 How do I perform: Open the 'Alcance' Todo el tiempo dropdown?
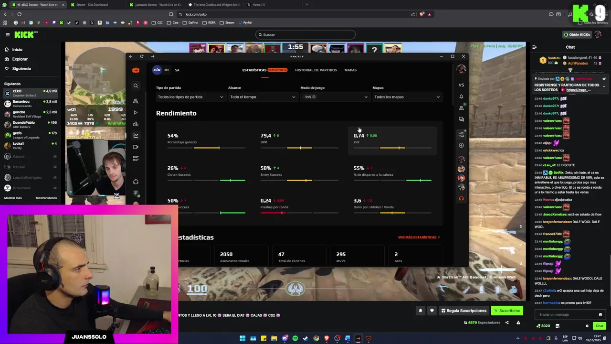pos(263,97)
